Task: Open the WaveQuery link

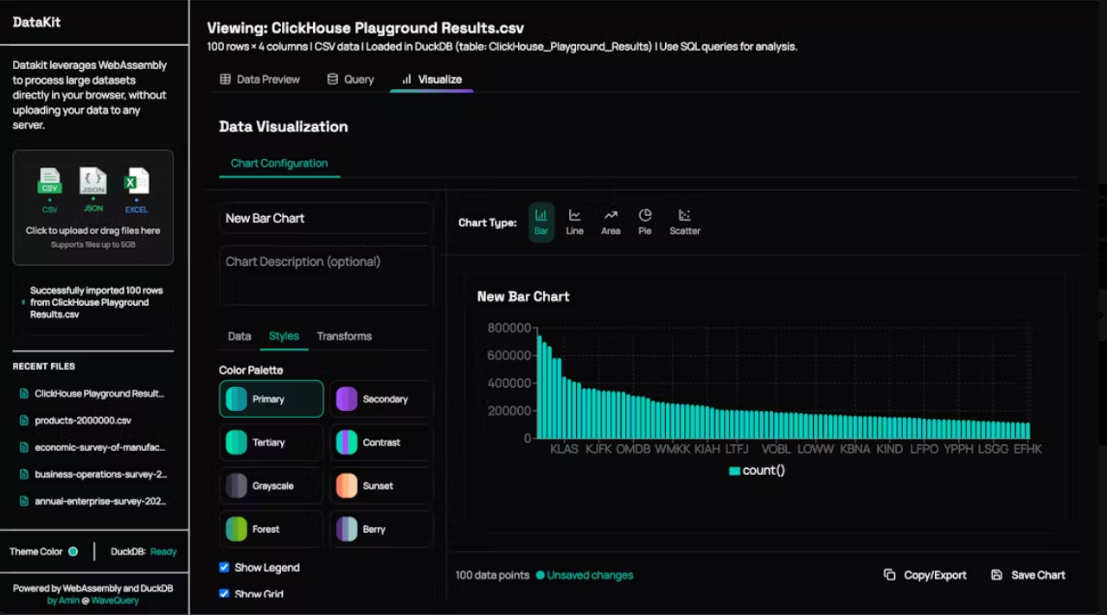Action: tap(115, 600)
